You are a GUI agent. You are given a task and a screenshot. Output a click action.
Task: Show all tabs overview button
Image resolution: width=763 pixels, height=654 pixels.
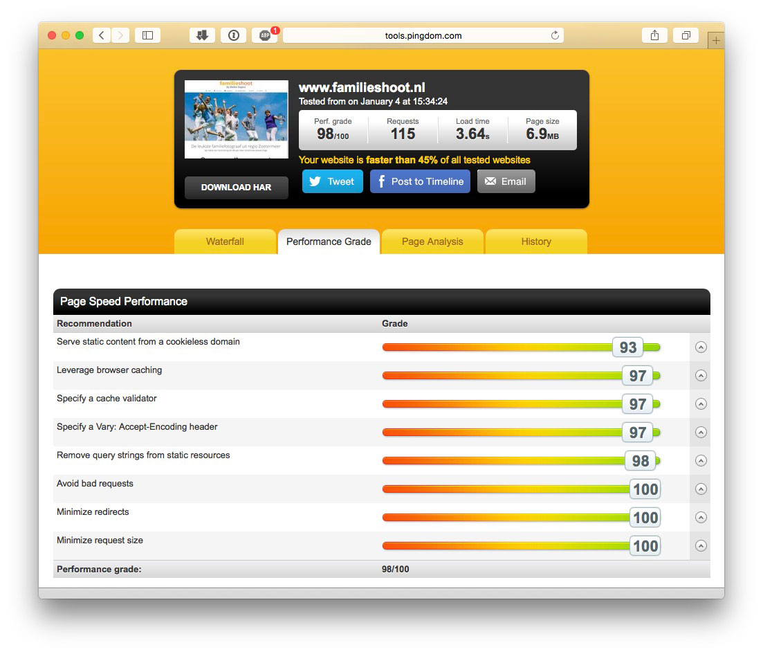(x=686, y=35)
